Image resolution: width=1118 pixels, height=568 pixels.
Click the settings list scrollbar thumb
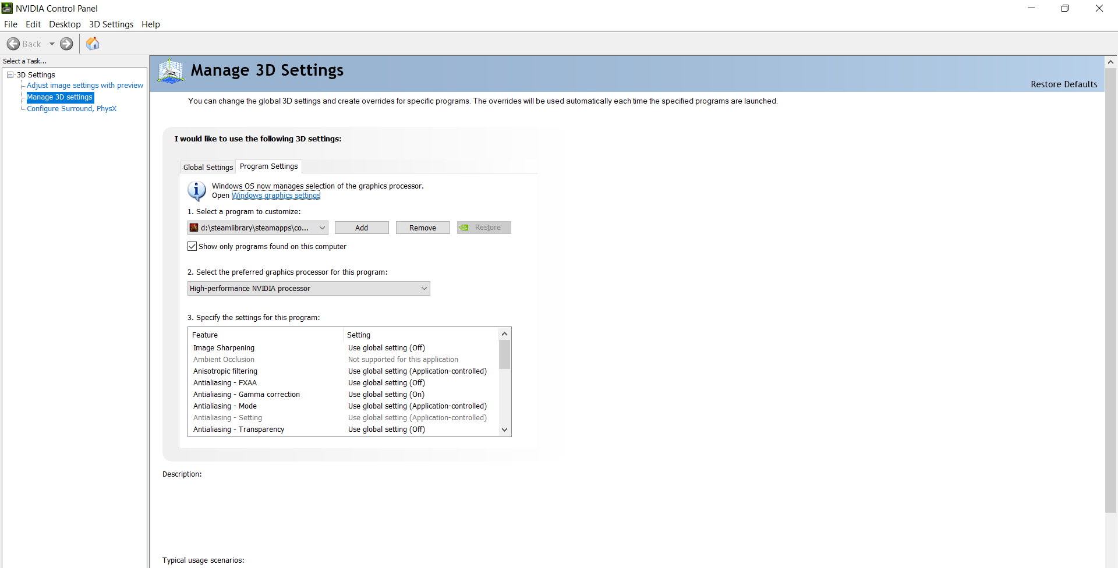504,354
